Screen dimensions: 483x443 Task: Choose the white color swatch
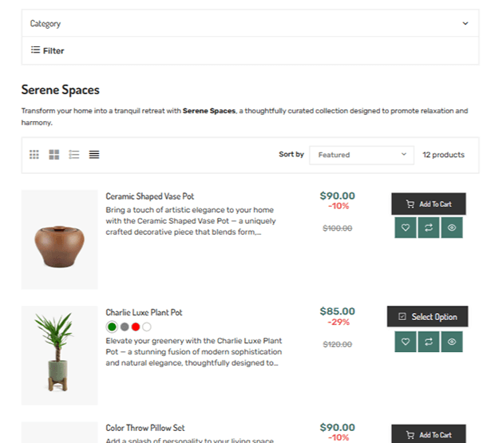(147, 326)
